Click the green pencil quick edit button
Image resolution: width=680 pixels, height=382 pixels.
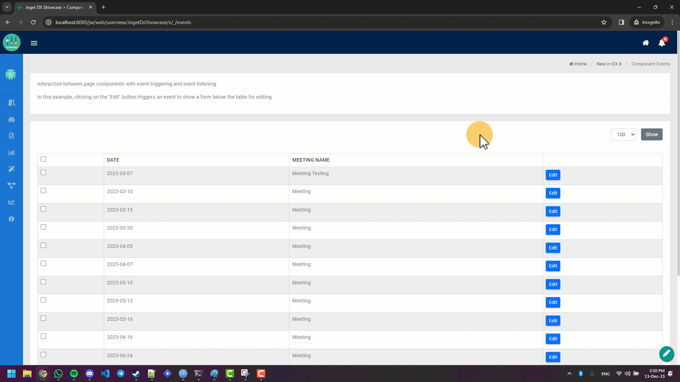point(666,353)
